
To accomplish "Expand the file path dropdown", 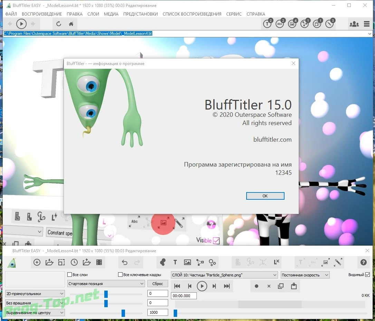I will [x=370, y=34].
